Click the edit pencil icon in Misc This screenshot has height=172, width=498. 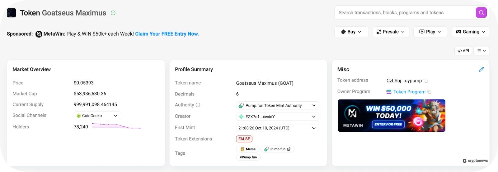481,69
